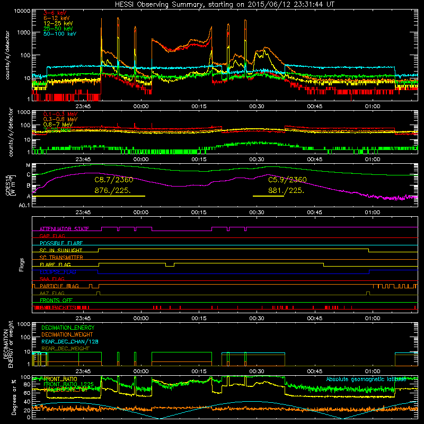424x424 pixels.
Task: Select the 6-12 keV legend label
Action: coord(57,18)
